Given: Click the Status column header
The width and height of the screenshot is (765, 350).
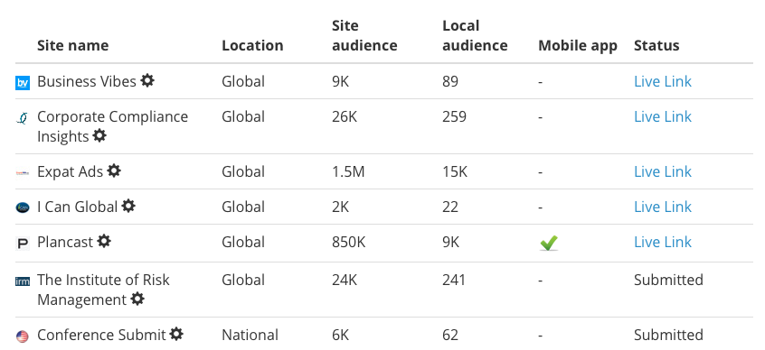Looking at the screenshot, I should 656,45.
